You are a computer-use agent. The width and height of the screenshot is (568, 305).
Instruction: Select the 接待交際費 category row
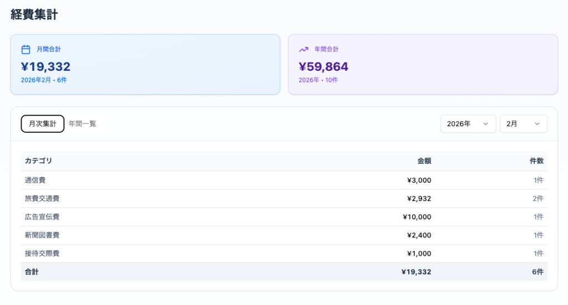(x=42, y=253)
